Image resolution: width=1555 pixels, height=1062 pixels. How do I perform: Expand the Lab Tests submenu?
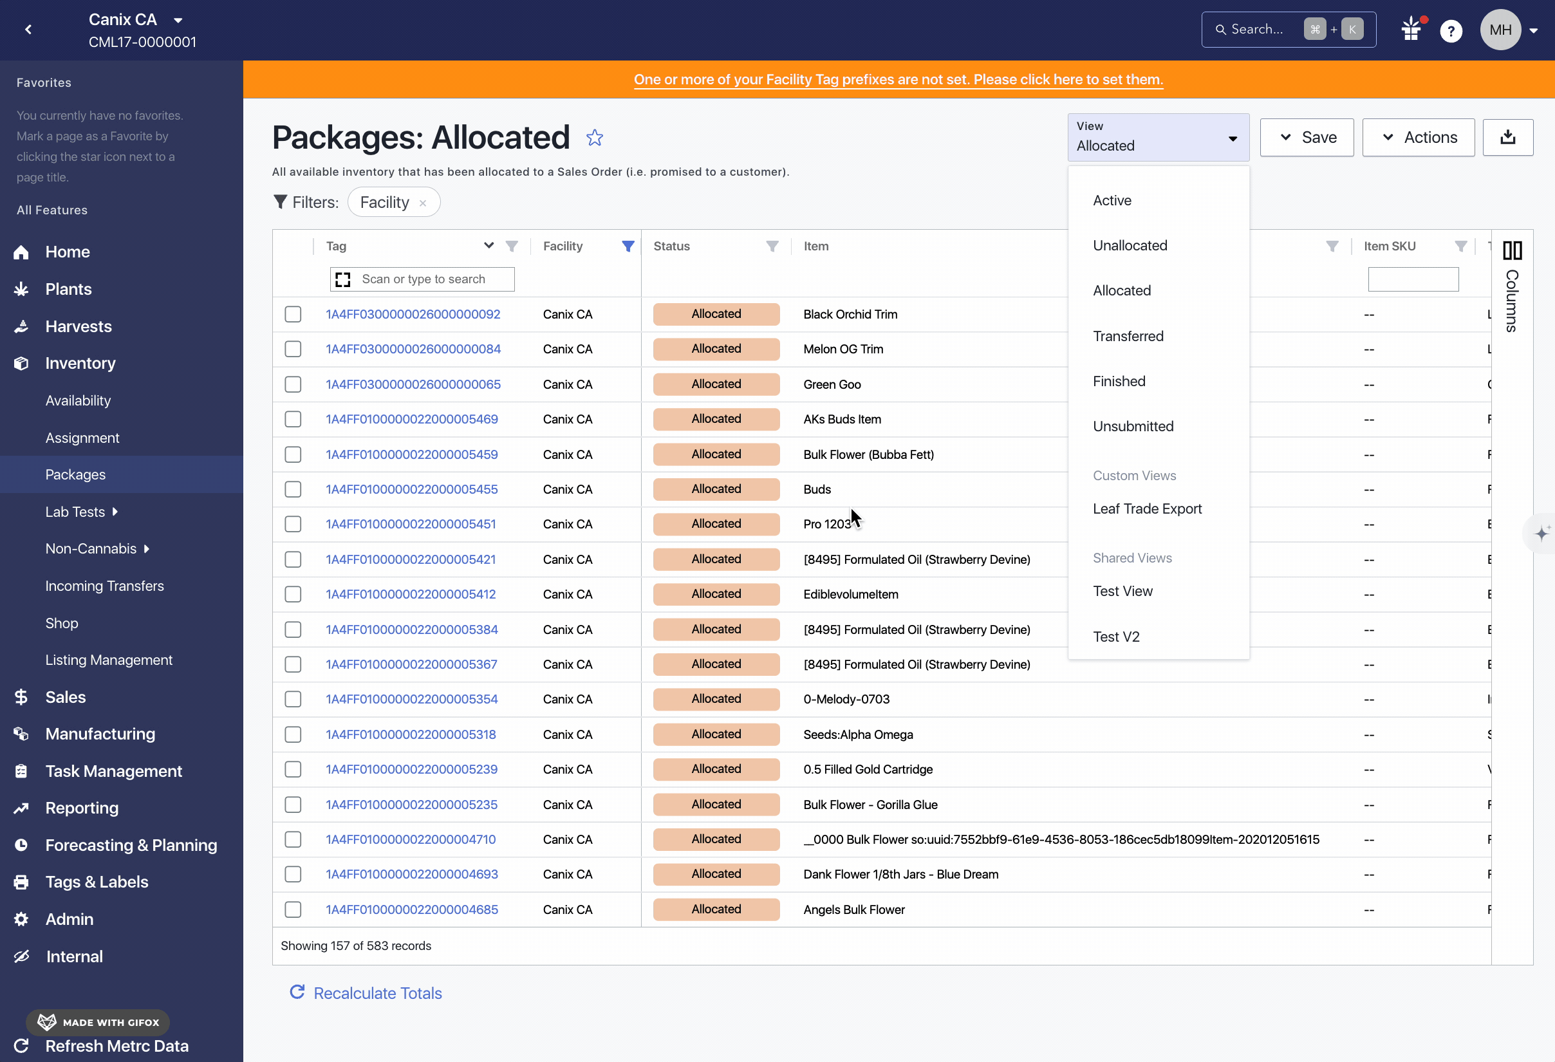74,511
